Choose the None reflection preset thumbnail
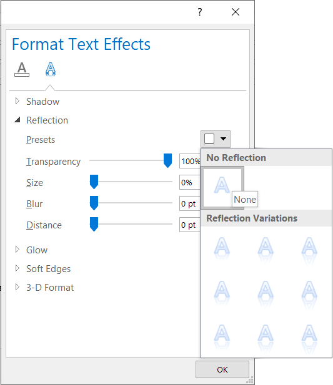The image size is (333, 385). [x=222, y=188]
